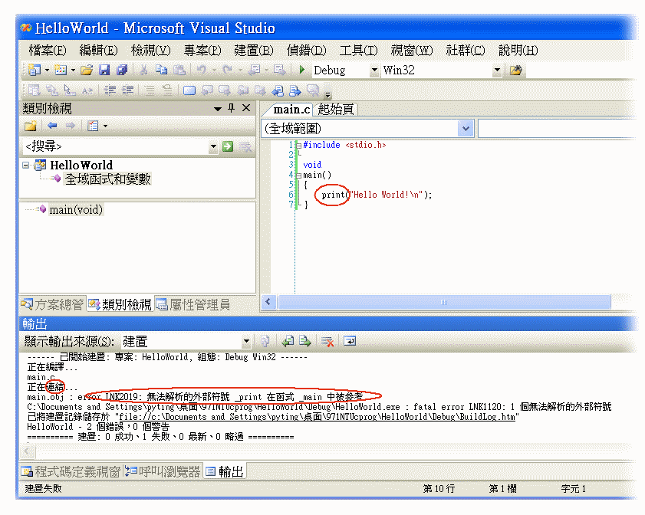
Task: Start debugging with the green play icon
Action: click(x=302, y=70)
